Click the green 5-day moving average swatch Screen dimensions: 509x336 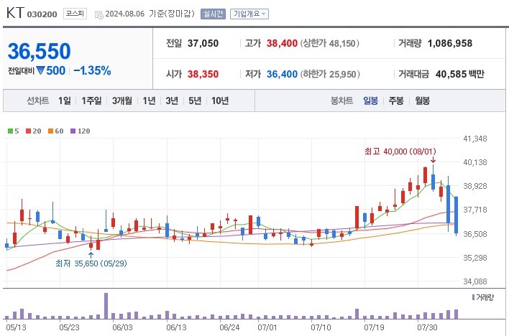tap(10, 131)
